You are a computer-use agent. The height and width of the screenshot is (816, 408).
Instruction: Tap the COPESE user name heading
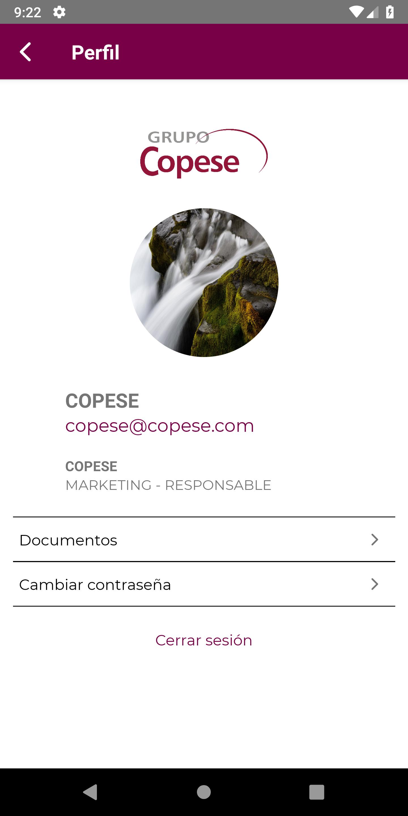point(102,401)
